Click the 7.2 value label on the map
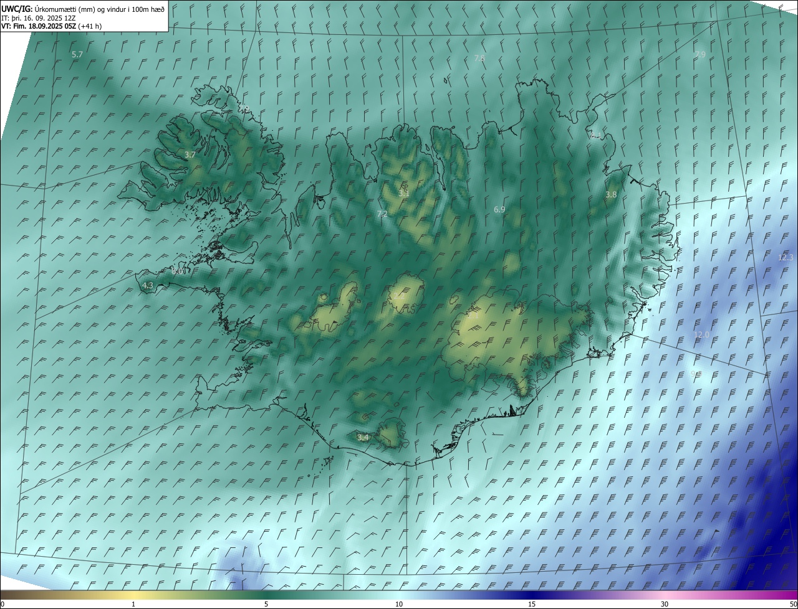The width and height of the screenshot is (798, 609). point(382,214)
